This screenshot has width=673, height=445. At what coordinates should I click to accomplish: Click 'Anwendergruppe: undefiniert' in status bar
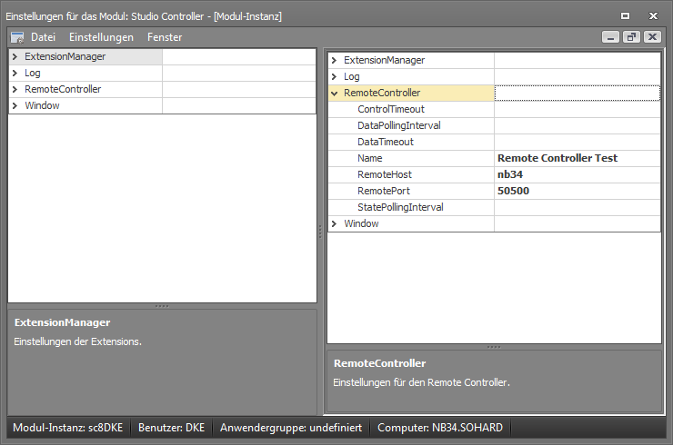[291, 428]
